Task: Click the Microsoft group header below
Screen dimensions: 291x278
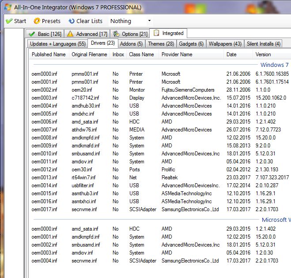Action: point(276,220)
